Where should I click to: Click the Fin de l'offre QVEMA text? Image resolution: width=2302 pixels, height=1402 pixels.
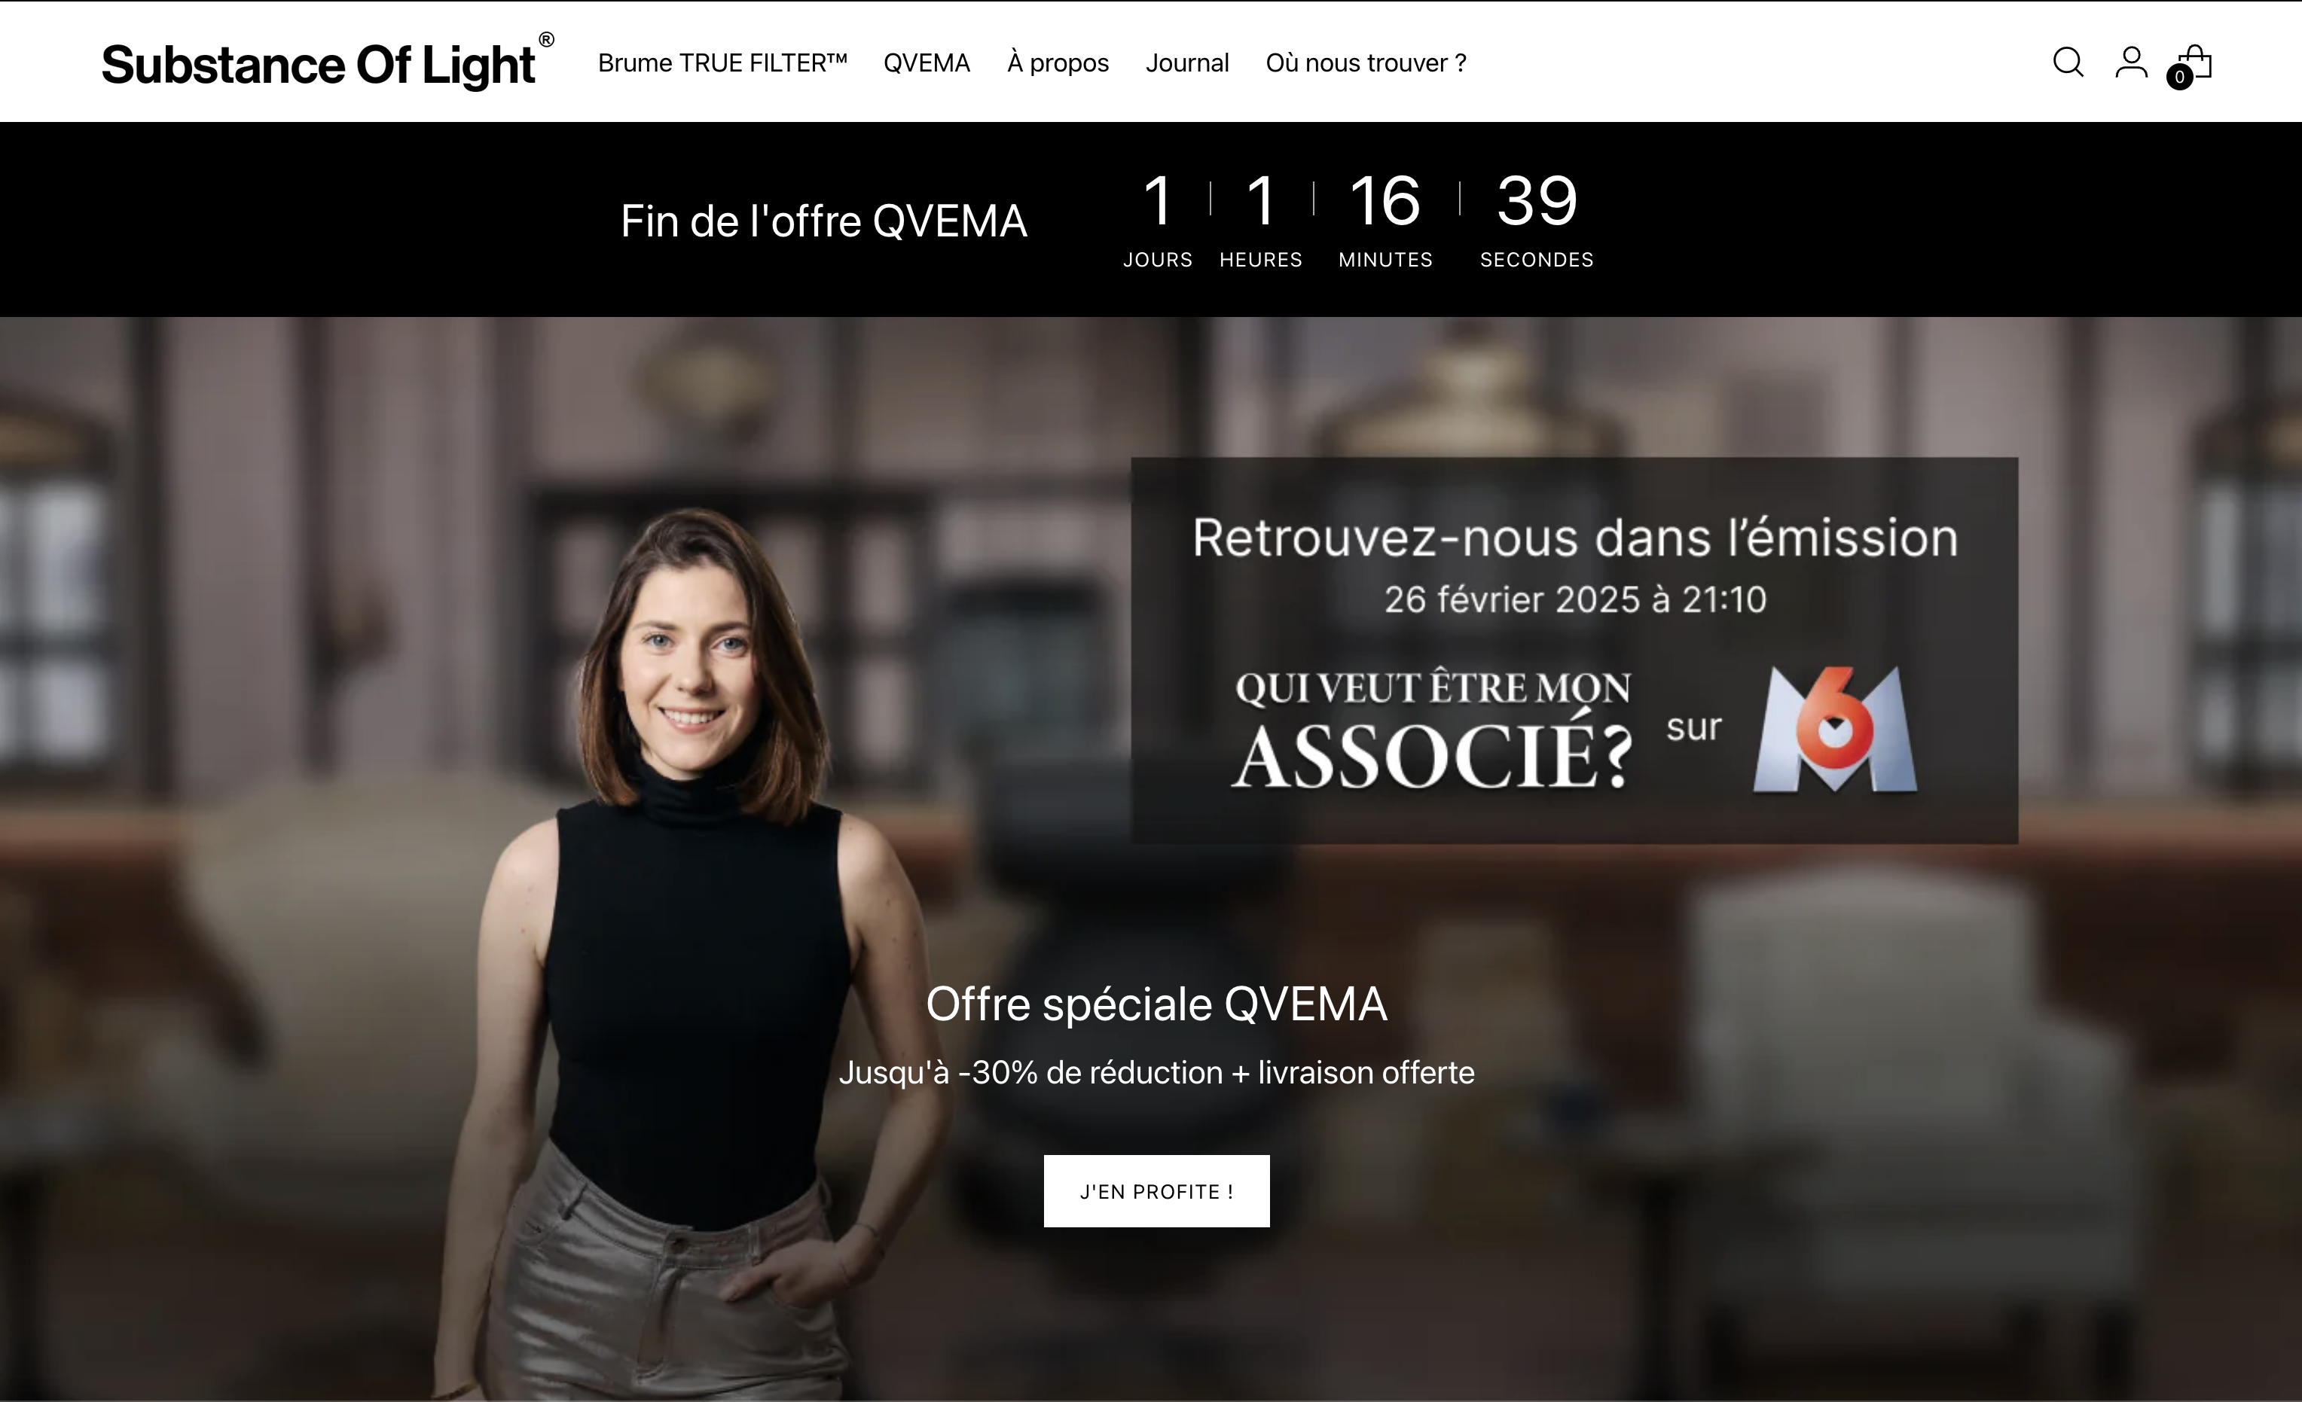tap(824, 221)
